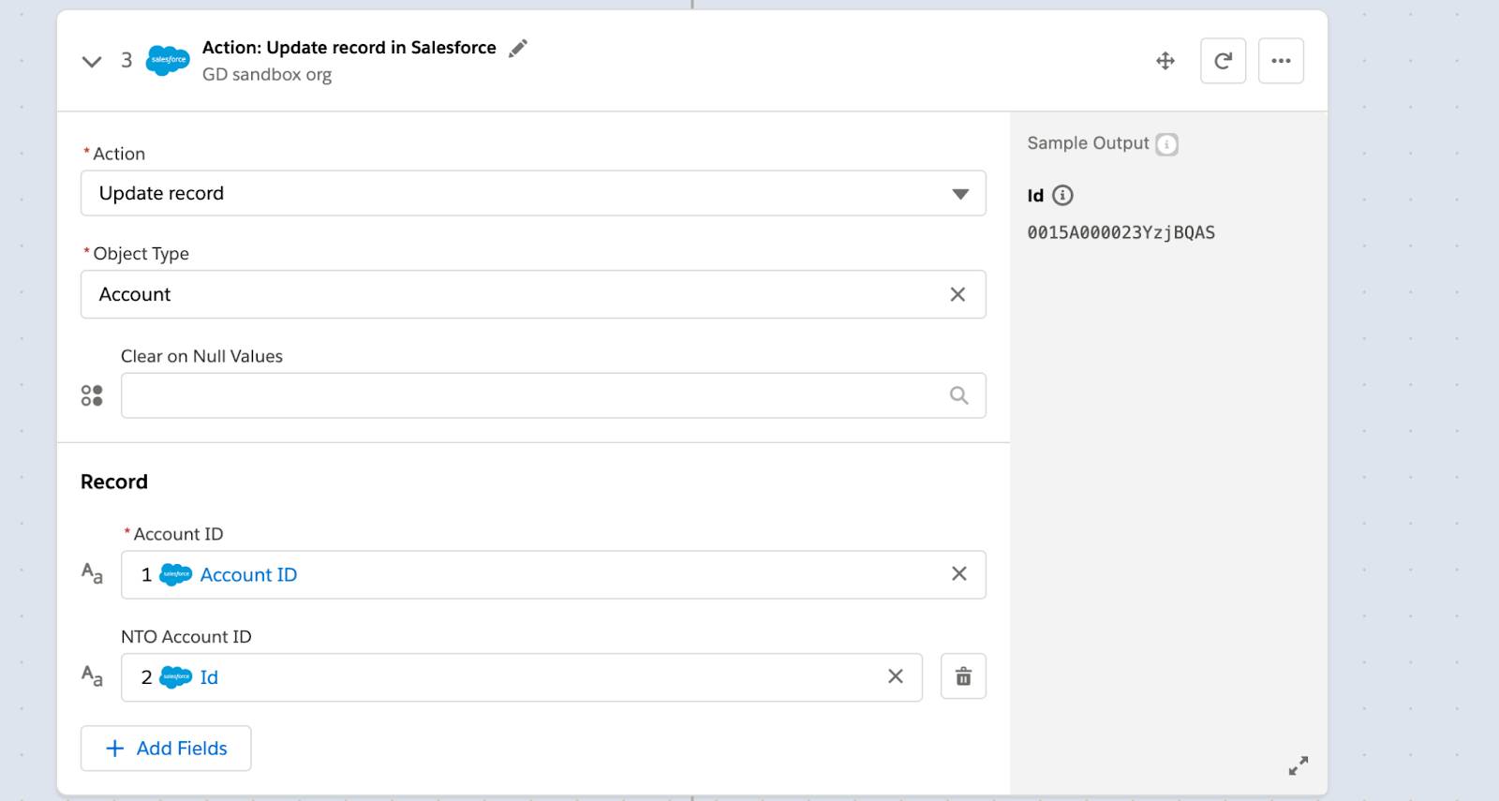Screen dimensions: 1499x801
Task: Click the search magnifier in Clear on Null Values
Action: (x=958, y=395)
